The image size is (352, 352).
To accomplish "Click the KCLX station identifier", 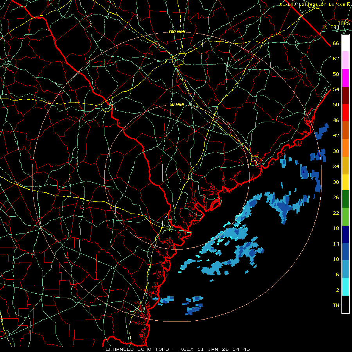I will 187,349.
